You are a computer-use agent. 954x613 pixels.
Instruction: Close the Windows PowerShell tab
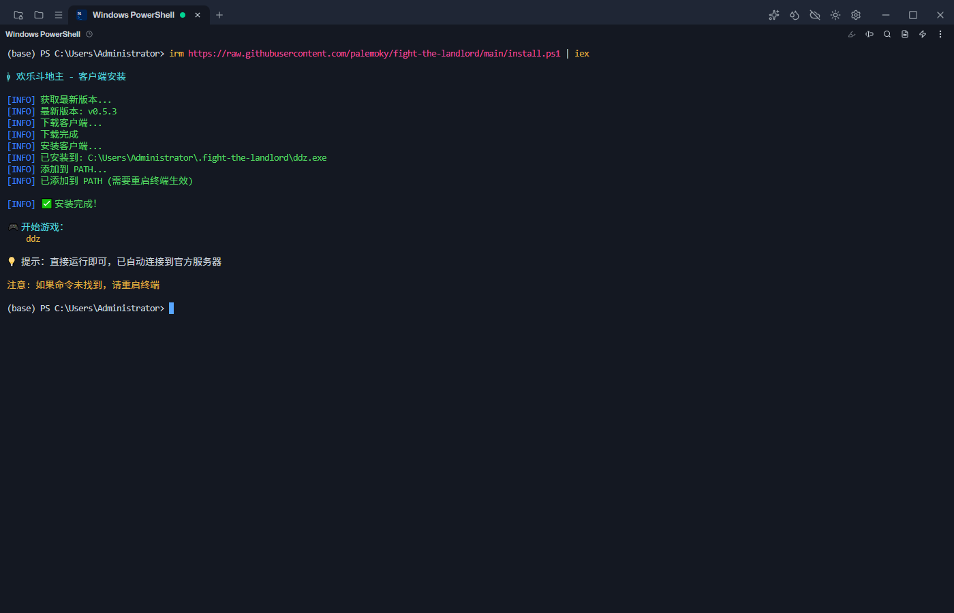(x=198, y=15)
